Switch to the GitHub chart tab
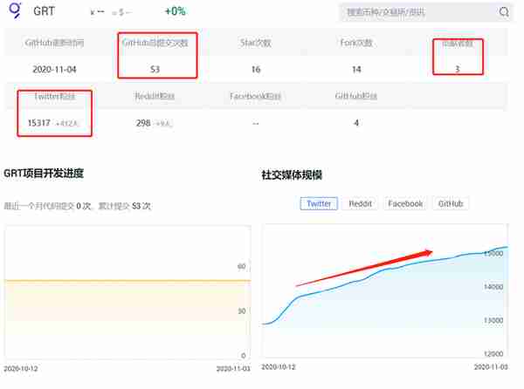 pos(451,203)
